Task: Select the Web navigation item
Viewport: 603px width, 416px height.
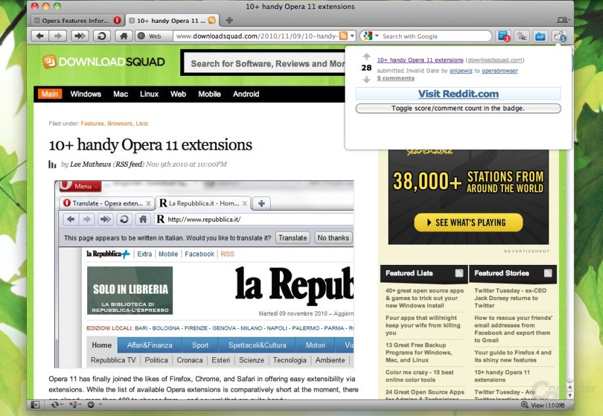Action: point(178,94)
